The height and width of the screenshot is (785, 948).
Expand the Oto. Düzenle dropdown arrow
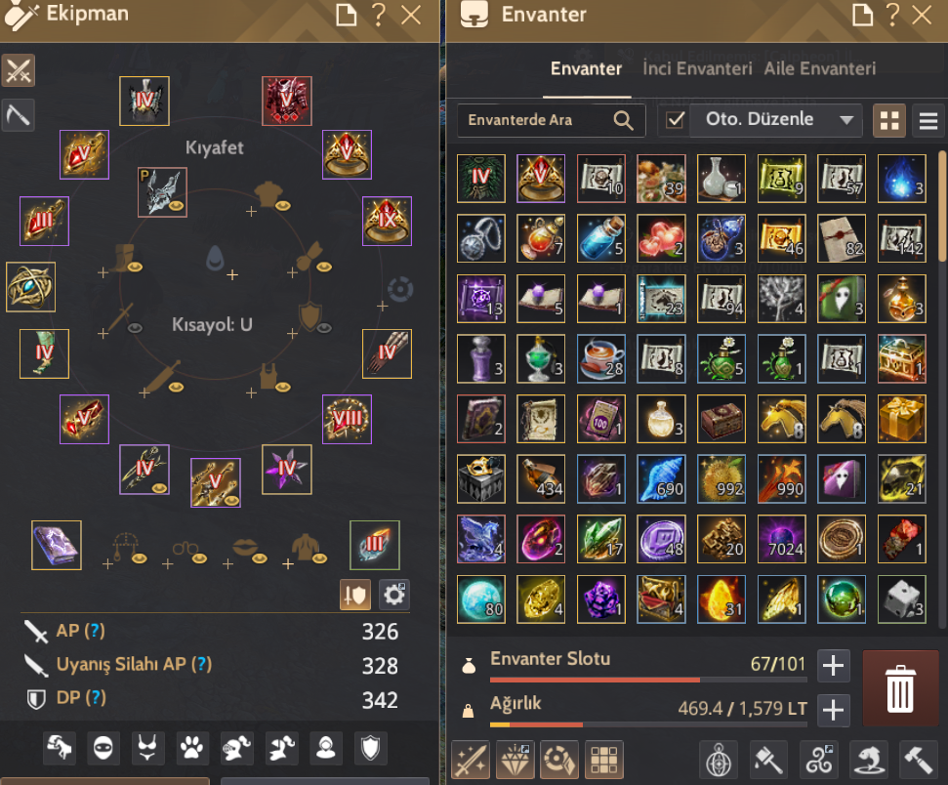846,120
